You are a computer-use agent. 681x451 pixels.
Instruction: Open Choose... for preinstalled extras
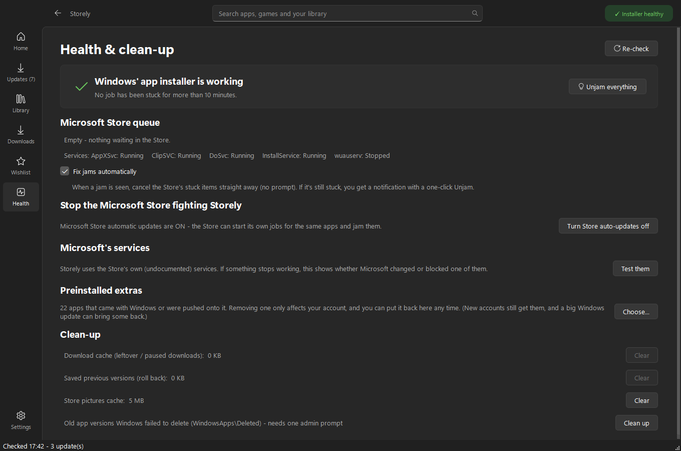point(636,312)
